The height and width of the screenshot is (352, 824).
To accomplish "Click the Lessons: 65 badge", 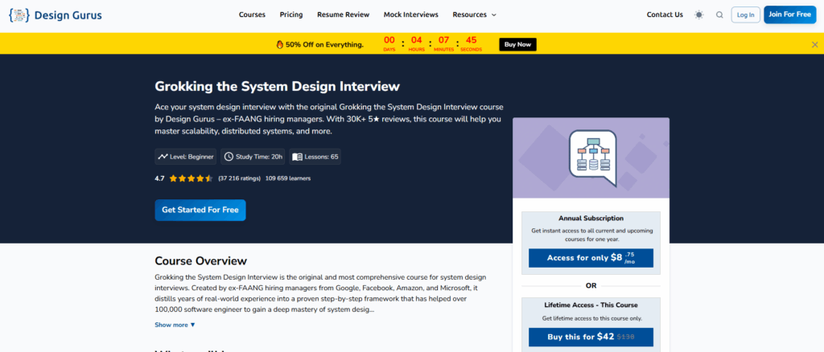I will pos(315,157).
